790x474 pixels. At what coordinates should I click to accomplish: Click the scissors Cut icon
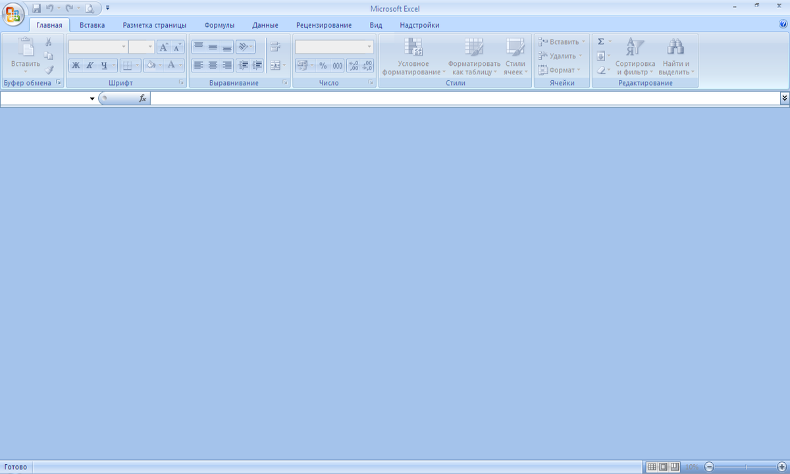(x=49, y=42)
